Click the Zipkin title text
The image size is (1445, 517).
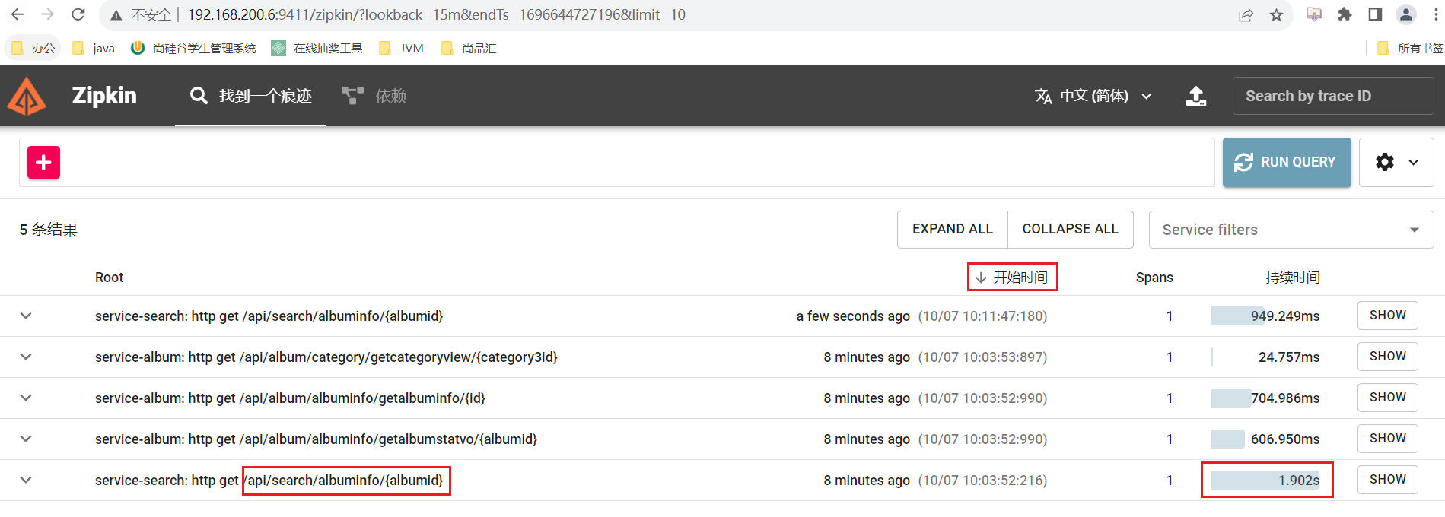click(x=104, y=96)
